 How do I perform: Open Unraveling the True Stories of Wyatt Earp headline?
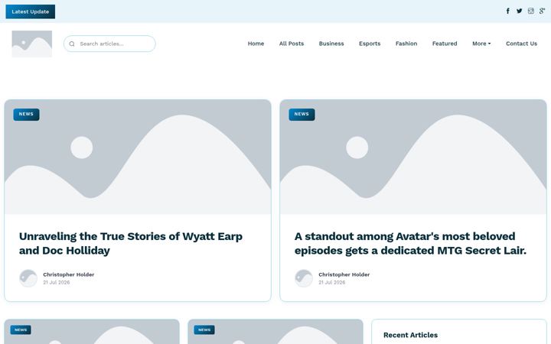pyautogui.click(x=131, y=243)
